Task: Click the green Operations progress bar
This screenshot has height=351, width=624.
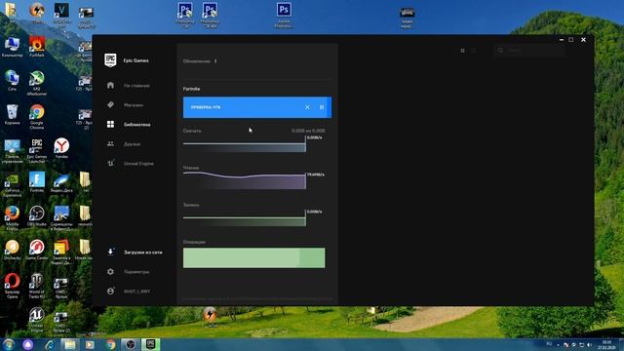Action: coord(253,257)
